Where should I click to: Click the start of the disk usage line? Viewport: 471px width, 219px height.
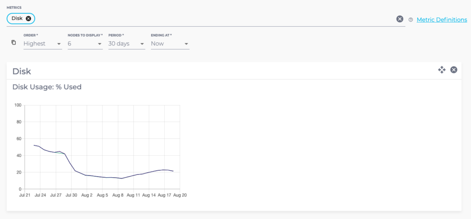tap(34, 145)
